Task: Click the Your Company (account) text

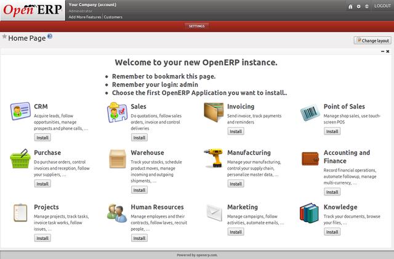Action: tap(92, 4)
